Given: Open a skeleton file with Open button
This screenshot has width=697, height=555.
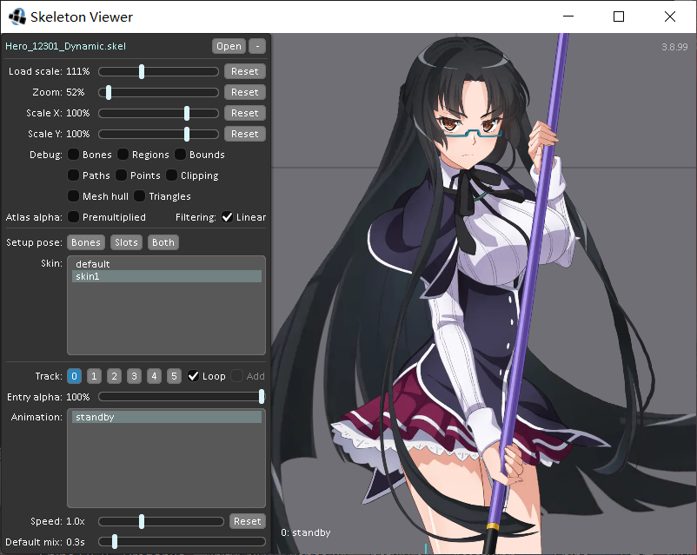Looking at the screenshot, I should click(x=229, y=46).
